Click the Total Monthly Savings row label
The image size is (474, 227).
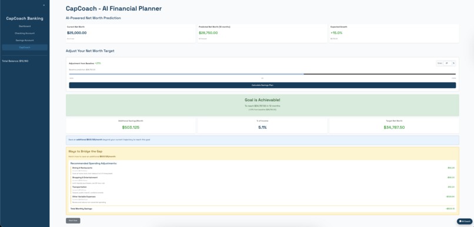(x=81, y=209)
